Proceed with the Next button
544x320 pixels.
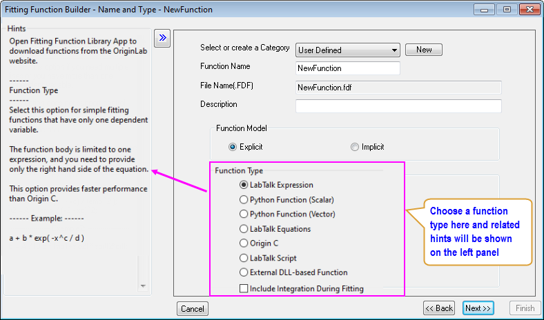[x=478, y=308]
